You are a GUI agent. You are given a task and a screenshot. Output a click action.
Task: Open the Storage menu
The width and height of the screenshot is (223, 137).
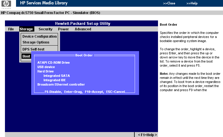click(26, 29)
